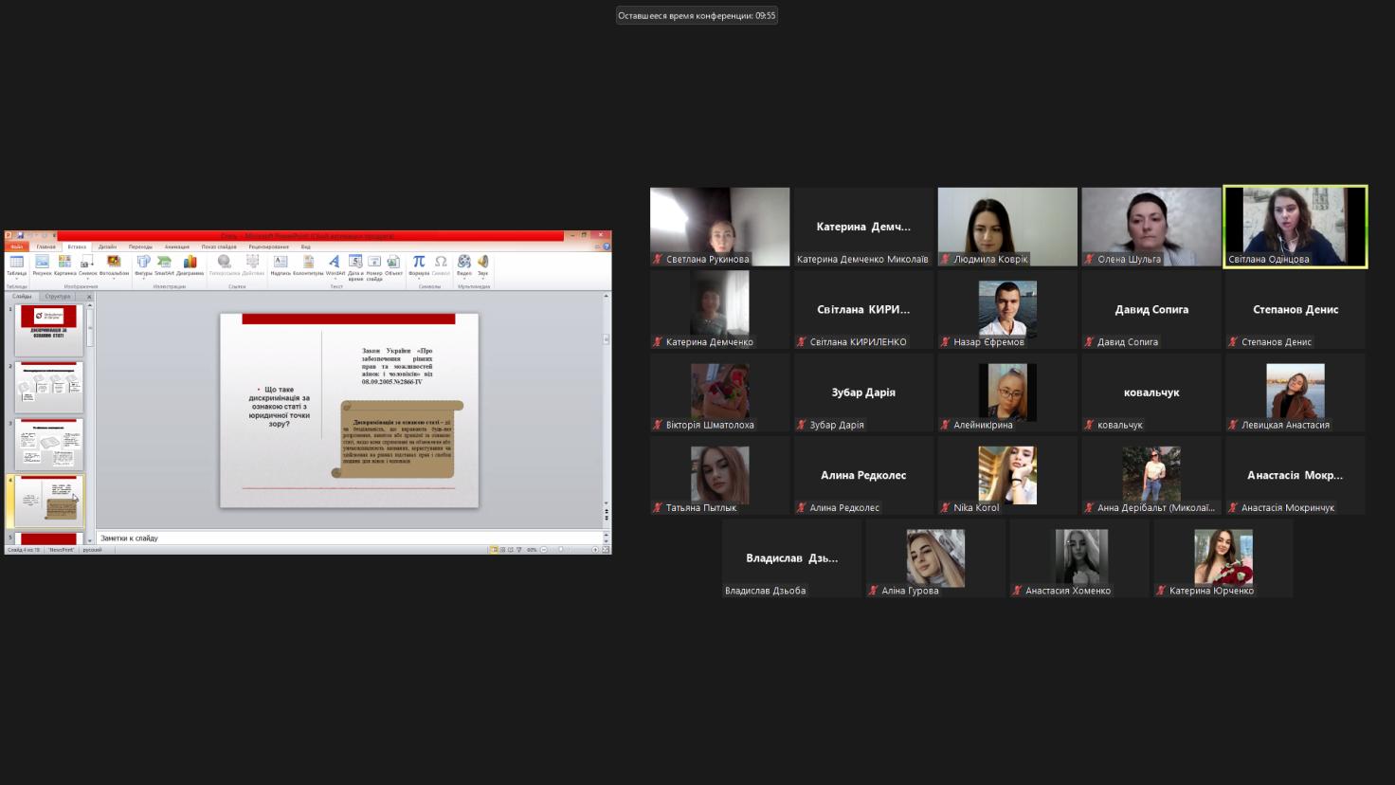Insert an equation with the Формула icon

click(419, 263)
